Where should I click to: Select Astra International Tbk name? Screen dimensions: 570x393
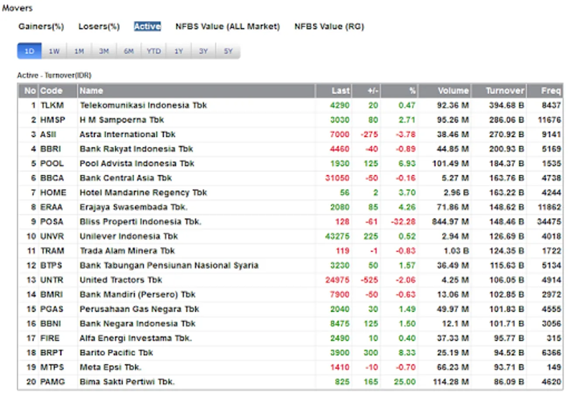pyautogui.click(x=128, y=134)
